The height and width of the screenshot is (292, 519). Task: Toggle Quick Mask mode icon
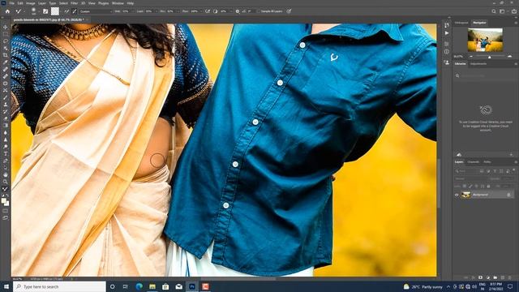tap(6, 211)
